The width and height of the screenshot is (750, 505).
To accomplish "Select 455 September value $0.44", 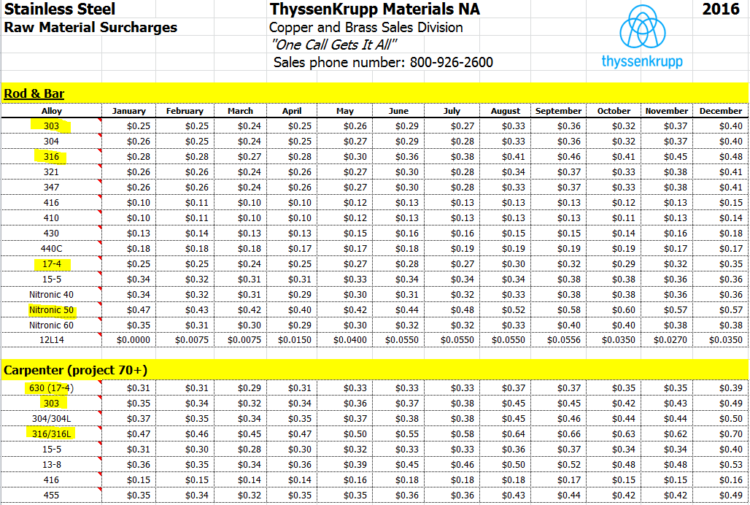I will [x=558, y=495].
